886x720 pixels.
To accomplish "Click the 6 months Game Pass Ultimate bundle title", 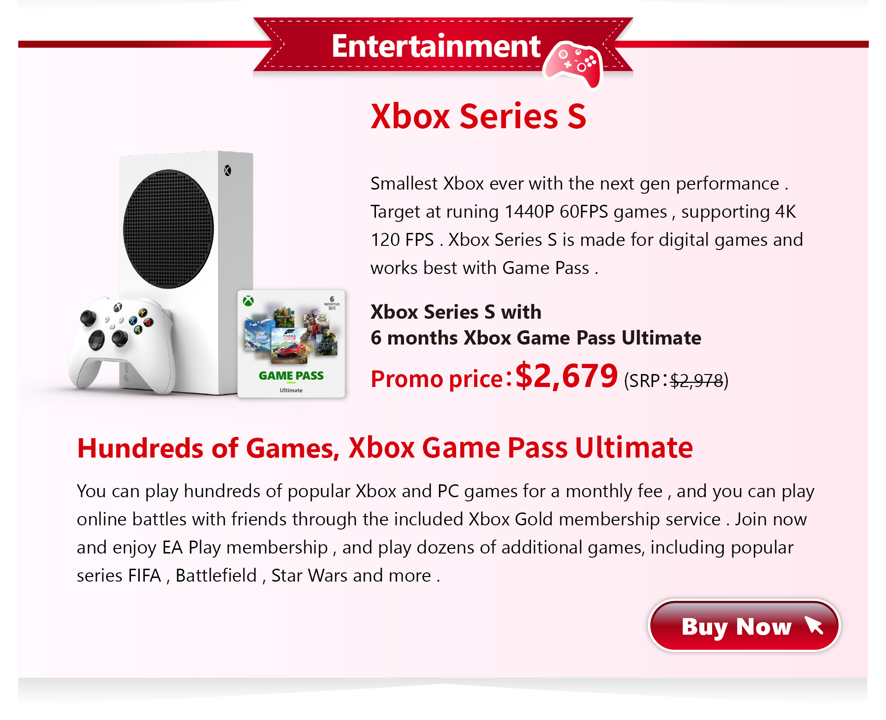I will coord(535,325).
